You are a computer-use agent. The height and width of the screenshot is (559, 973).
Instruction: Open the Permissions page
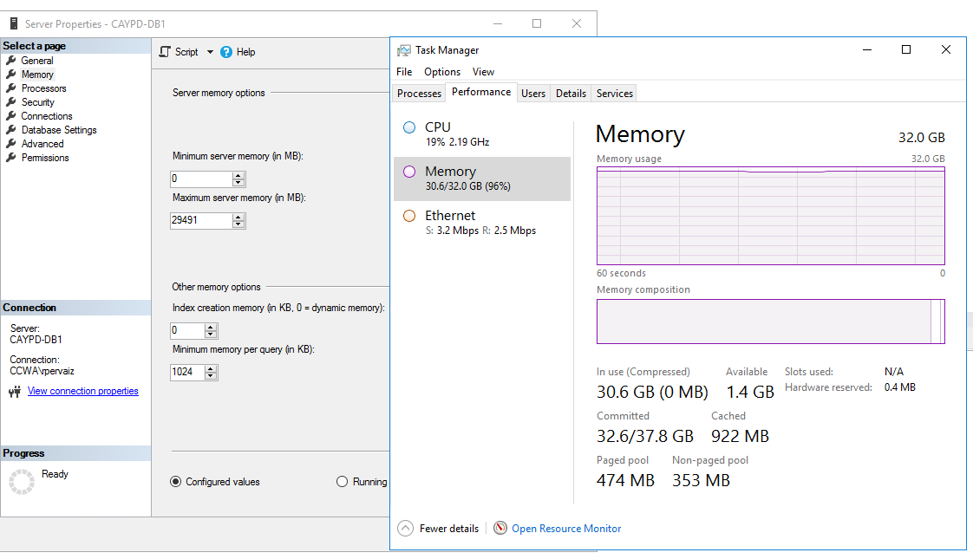[x=45, y=158]
